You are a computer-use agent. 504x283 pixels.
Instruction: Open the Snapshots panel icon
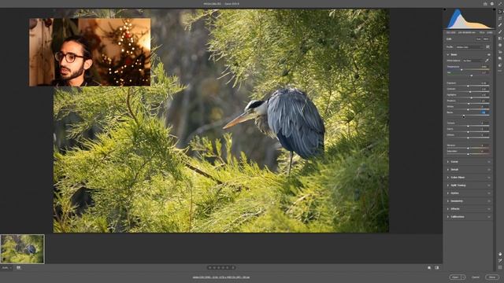500,59
